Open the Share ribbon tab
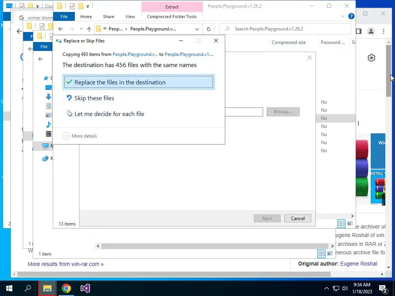 pyautogui.click(x=108, y=16)
